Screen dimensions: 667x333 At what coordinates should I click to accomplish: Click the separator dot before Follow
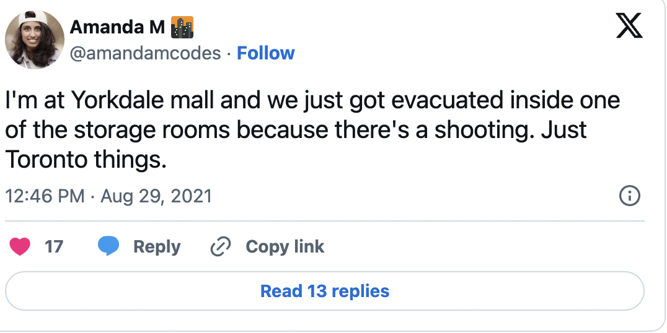(229, 54)
